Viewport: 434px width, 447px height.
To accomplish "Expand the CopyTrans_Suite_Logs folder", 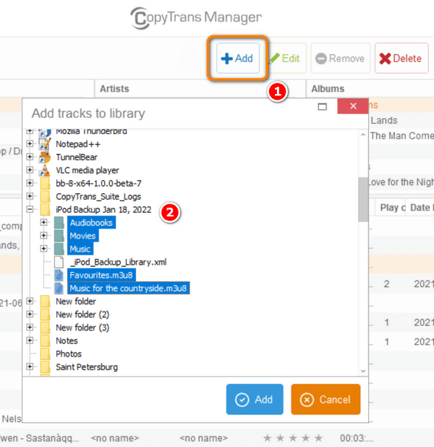I will click(30, 196).
